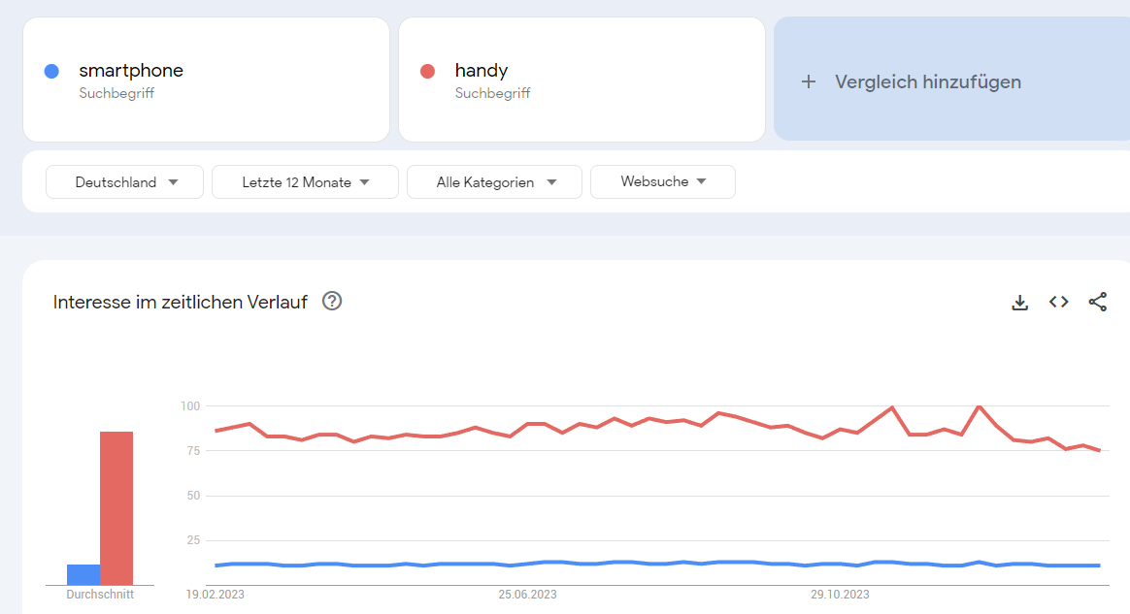Change the Websuche search type dropdown
The width and height of the screenshot is (1130, 614).
662,181
